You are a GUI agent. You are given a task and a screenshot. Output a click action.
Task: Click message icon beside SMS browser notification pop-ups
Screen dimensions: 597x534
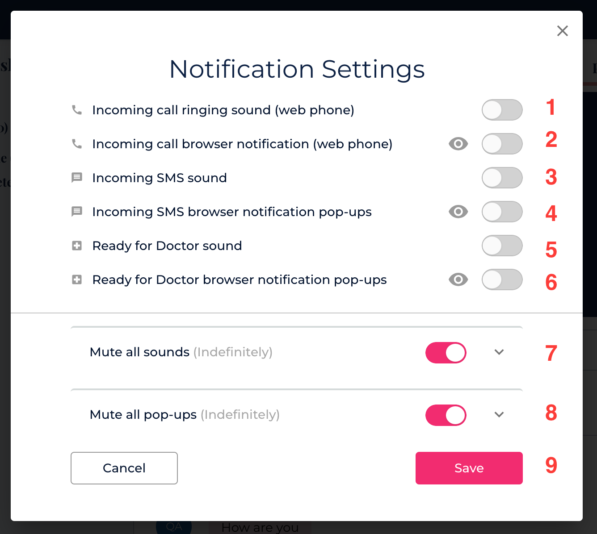pos(77,212)
